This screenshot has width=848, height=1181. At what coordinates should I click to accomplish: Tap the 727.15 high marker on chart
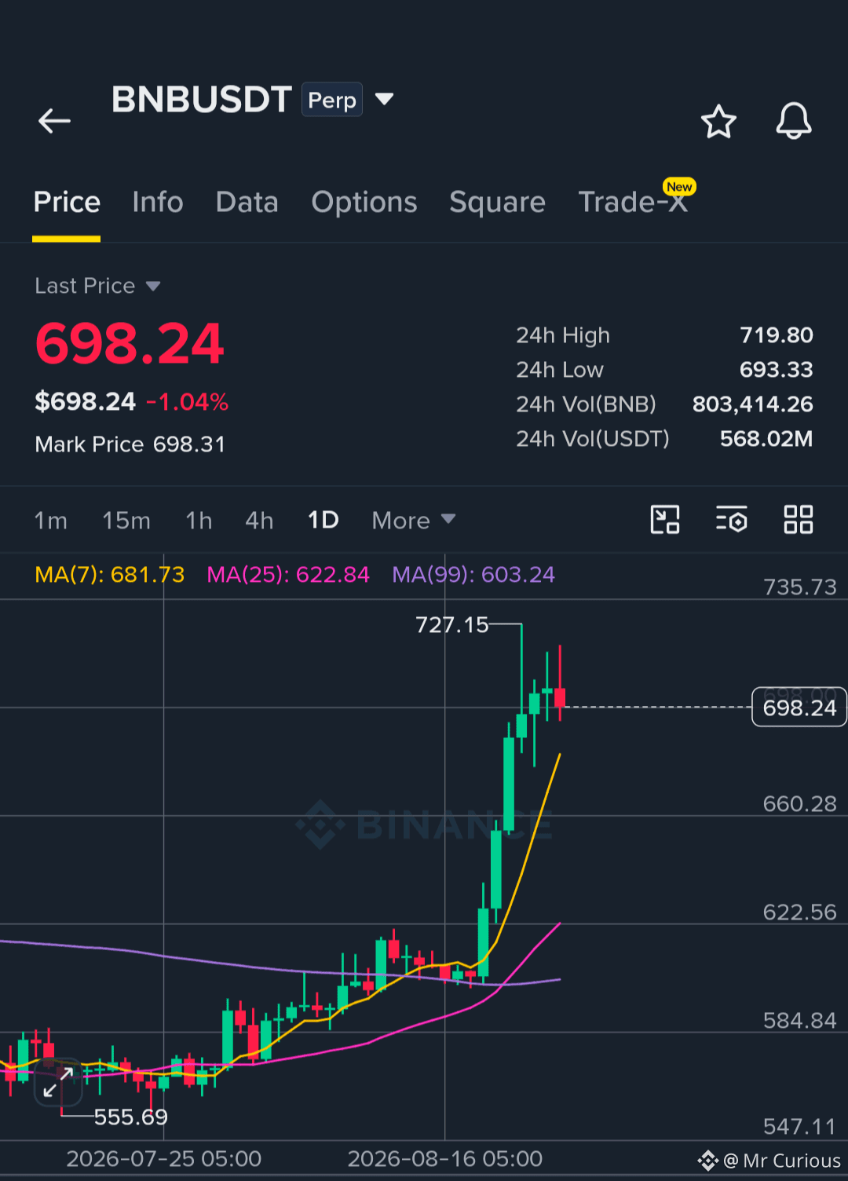pos(451,625)
